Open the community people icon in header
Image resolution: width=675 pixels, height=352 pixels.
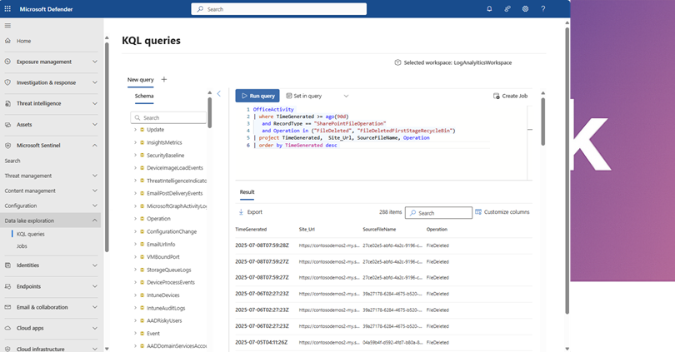pyautogui.click(x=507, y=8)
